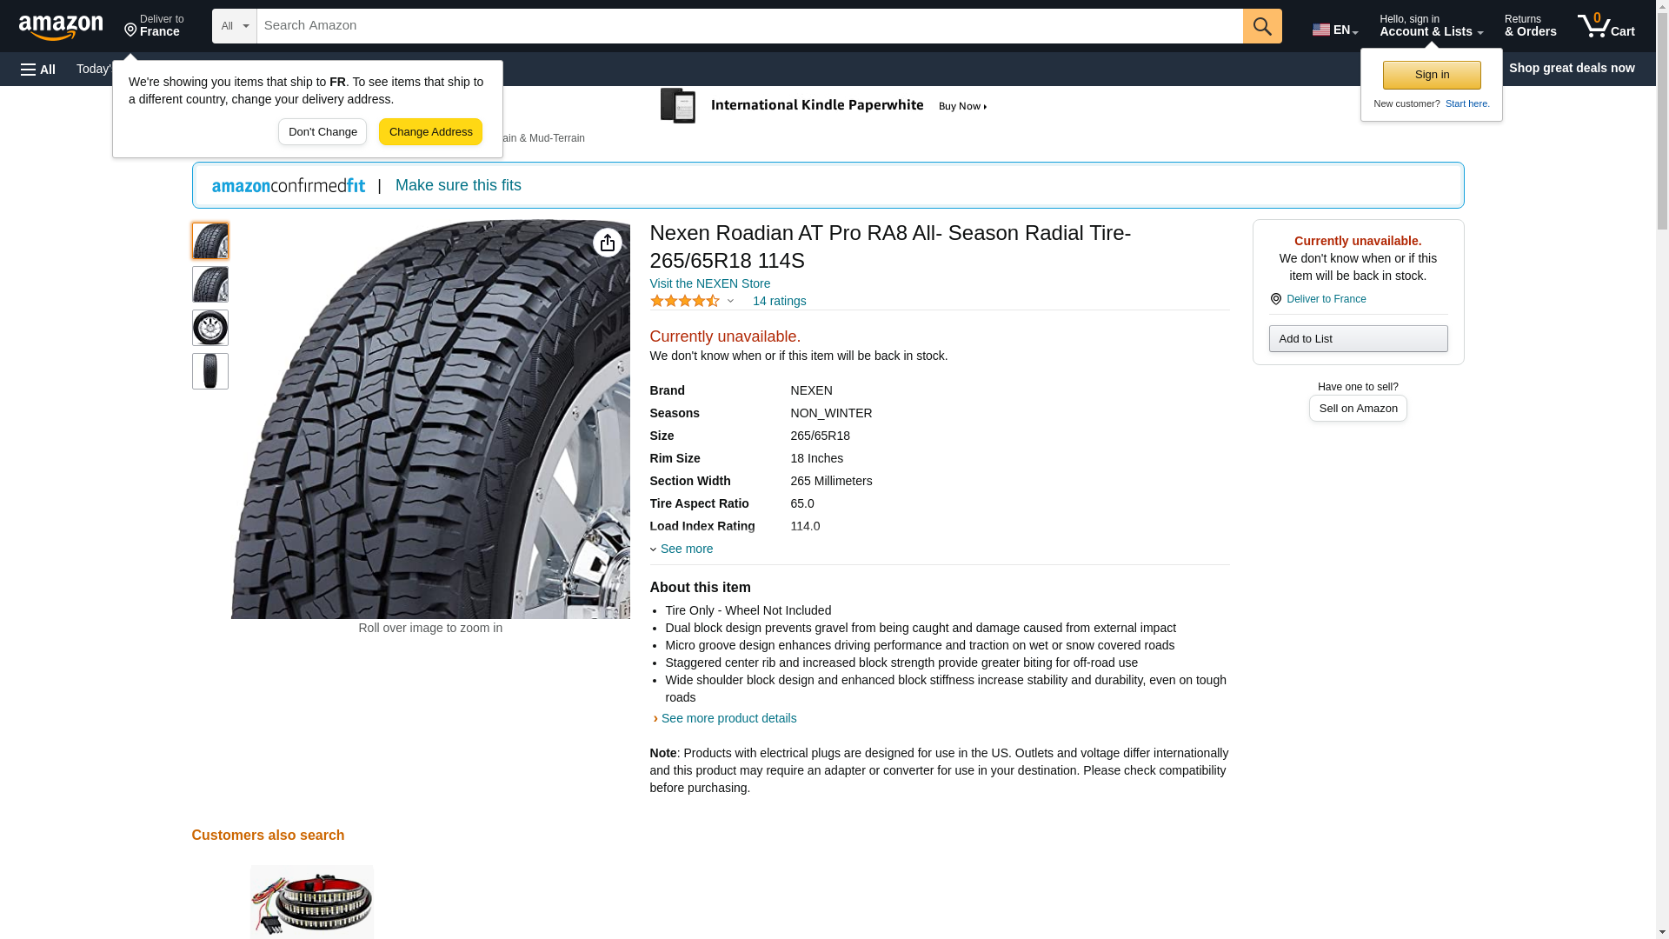The height and width of the screenshot is (939, 1669).
Task: Expand See more product details
Action: coord(728,718)
